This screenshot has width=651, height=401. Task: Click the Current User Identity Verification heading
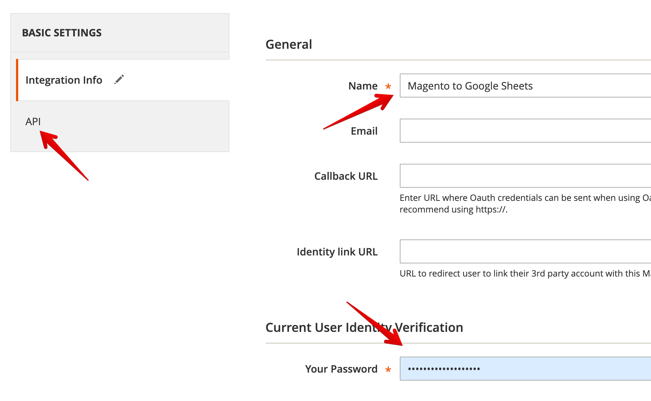[364, 327]
